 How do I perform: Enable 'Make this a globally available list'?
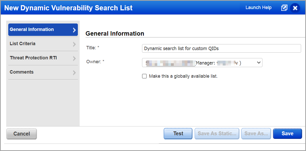[x=144, y=76]
